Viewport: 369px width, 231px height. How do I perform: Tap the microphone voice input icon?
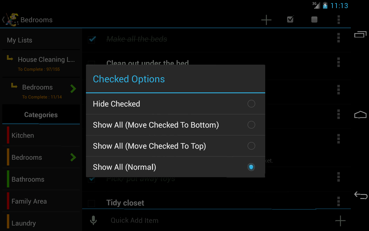[x=93, y=220]
